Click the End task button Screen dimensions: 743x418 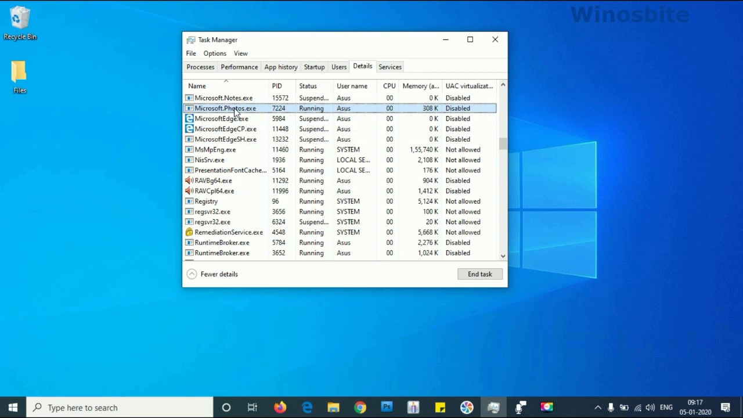click(x=480, y=274)
